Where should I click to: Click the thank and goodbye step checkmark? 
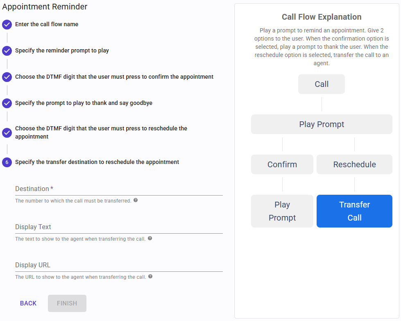7,103
